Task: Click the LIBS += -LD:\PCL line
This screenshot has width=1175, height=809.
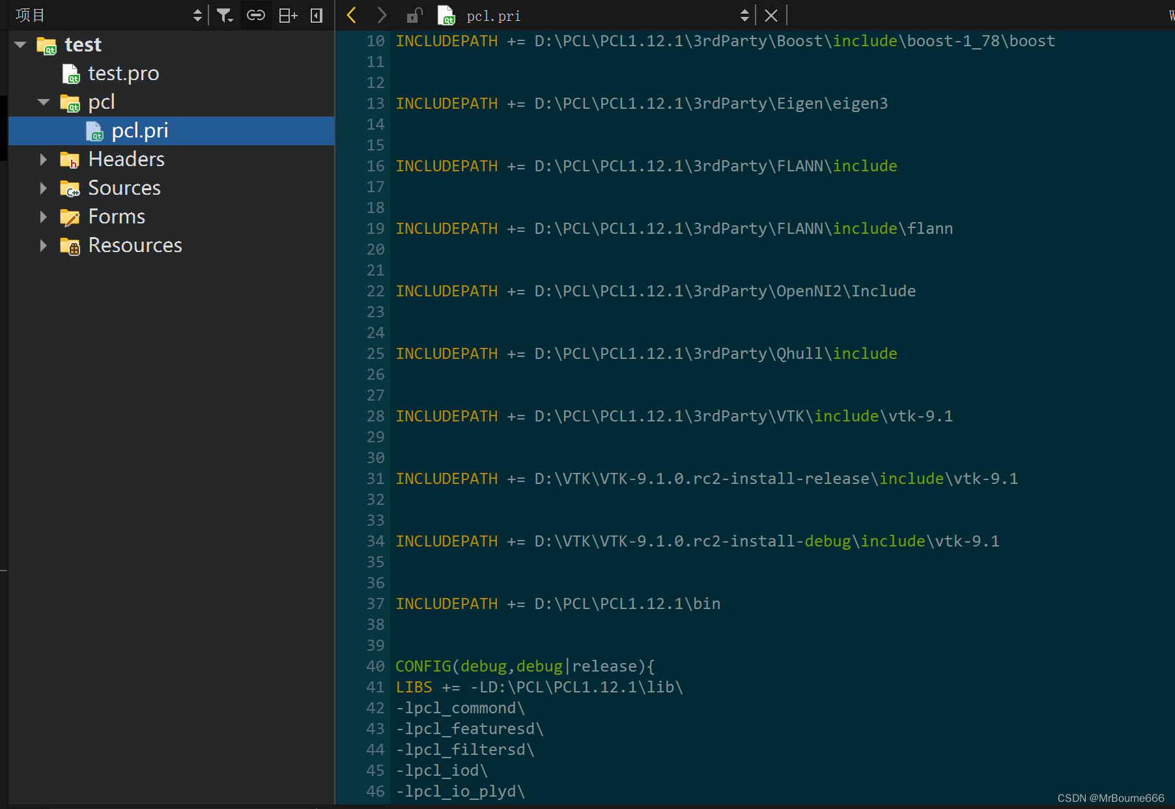Action: click(x=539, y=687)
